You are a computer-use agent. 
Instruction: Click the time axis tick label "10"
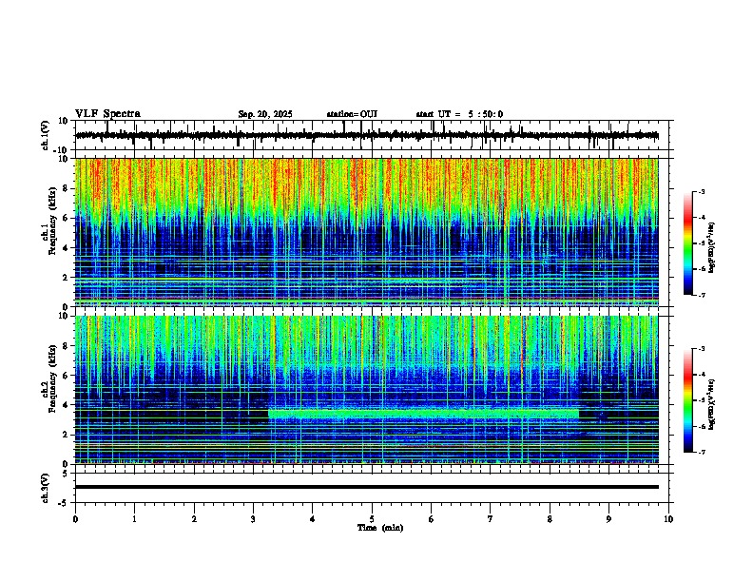tap(668, 519)
